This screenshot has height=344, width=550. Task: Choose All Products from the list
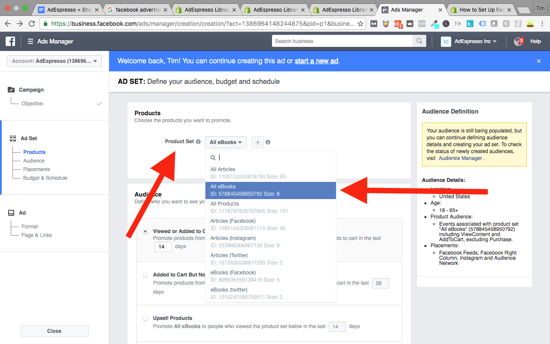click(x=271, y=207)
